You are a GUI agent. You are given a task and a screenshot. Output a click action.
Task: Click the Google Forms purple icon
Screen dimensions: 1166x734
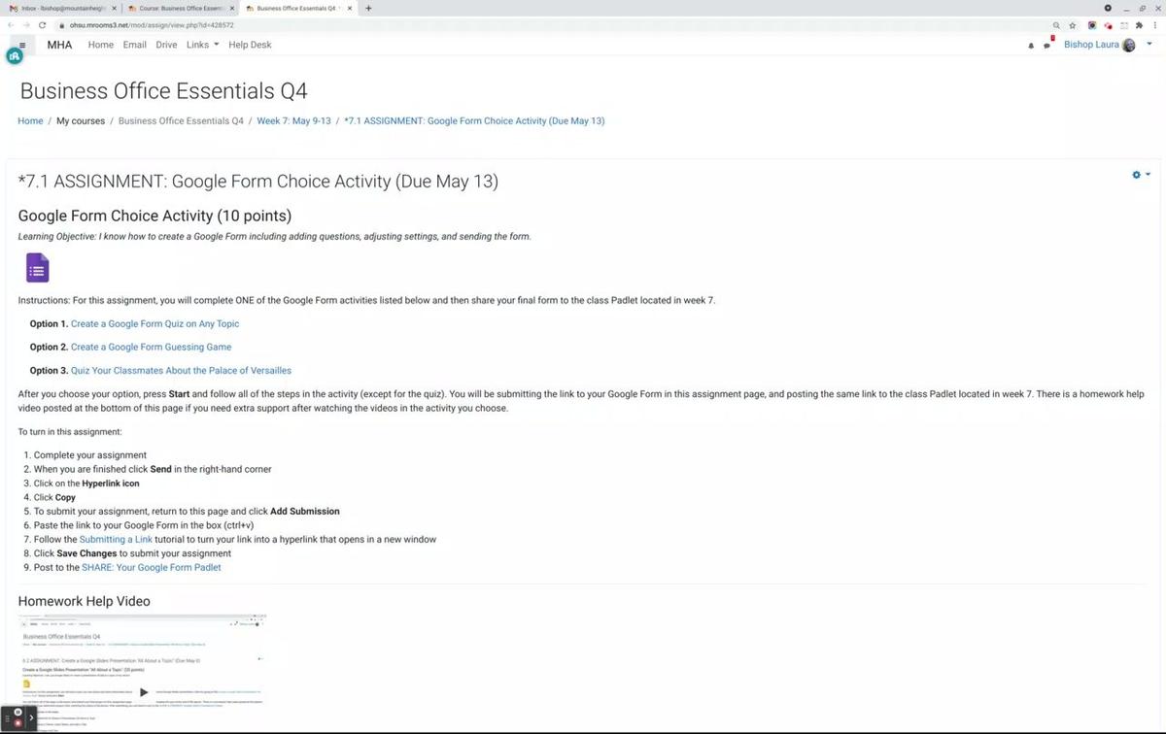37,267
